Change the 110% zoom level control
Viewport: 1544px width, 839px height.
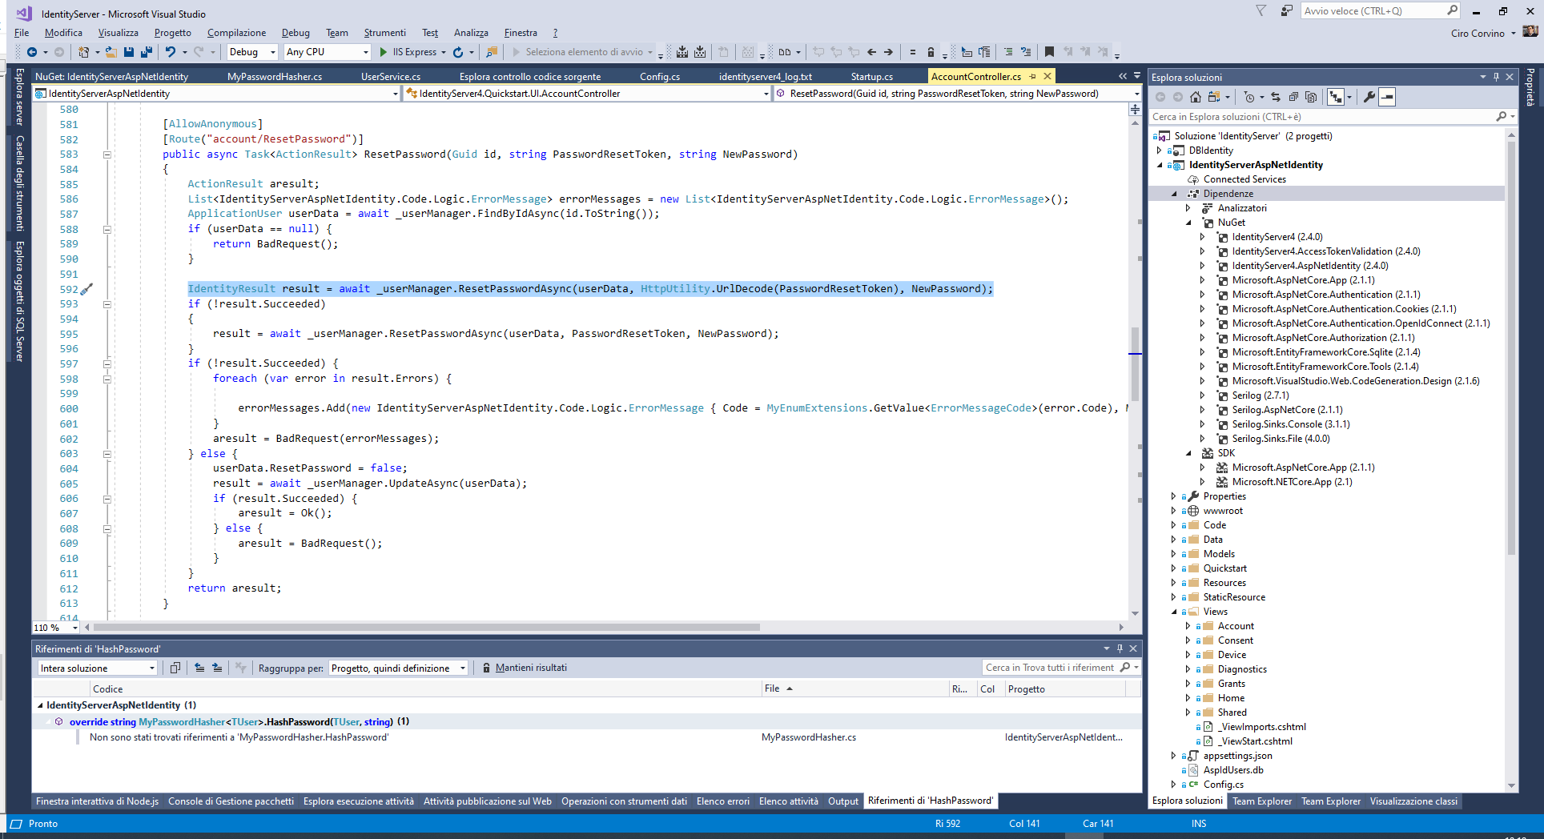54,628
